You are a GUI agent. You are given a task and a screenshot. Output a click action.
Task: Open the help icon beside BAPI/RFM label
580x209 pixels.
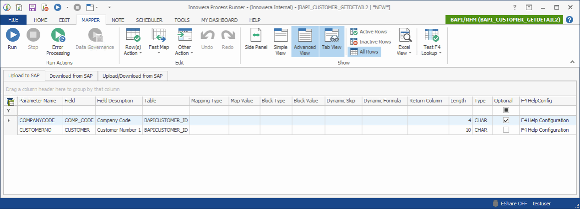tap(569, 20)
